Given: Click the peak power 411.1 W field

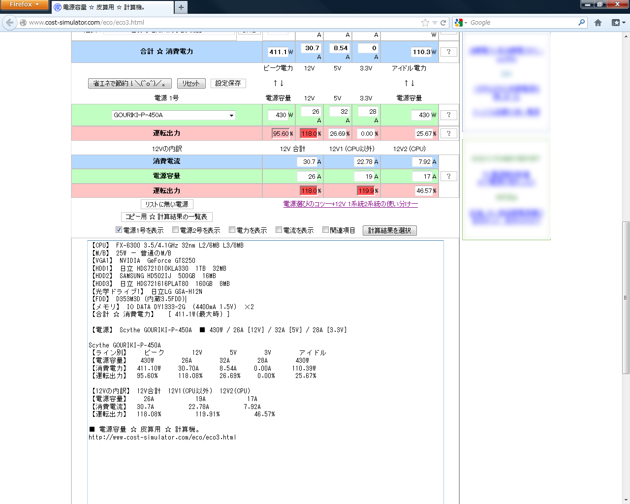Looking at the screenshot, I should pos(278,52).
